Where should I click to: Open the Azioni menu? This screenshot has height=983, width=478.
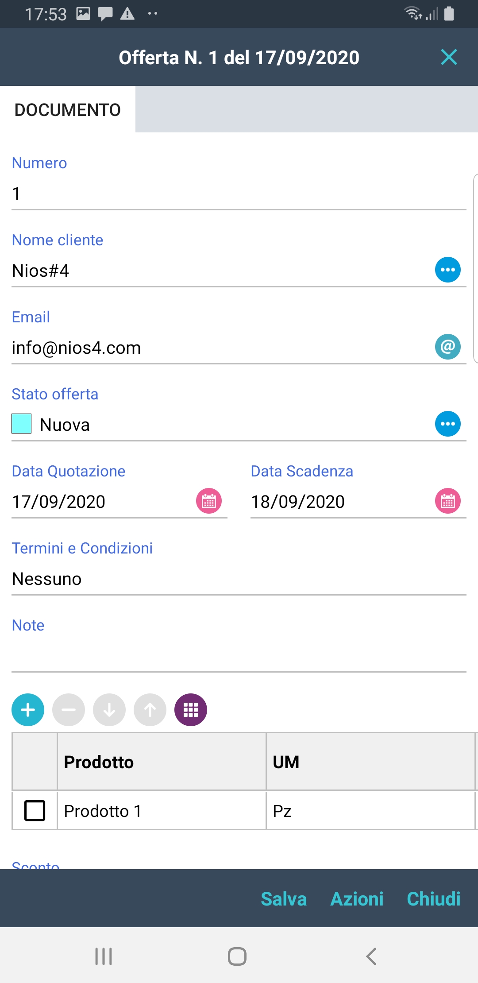click(x=357, y=899)
